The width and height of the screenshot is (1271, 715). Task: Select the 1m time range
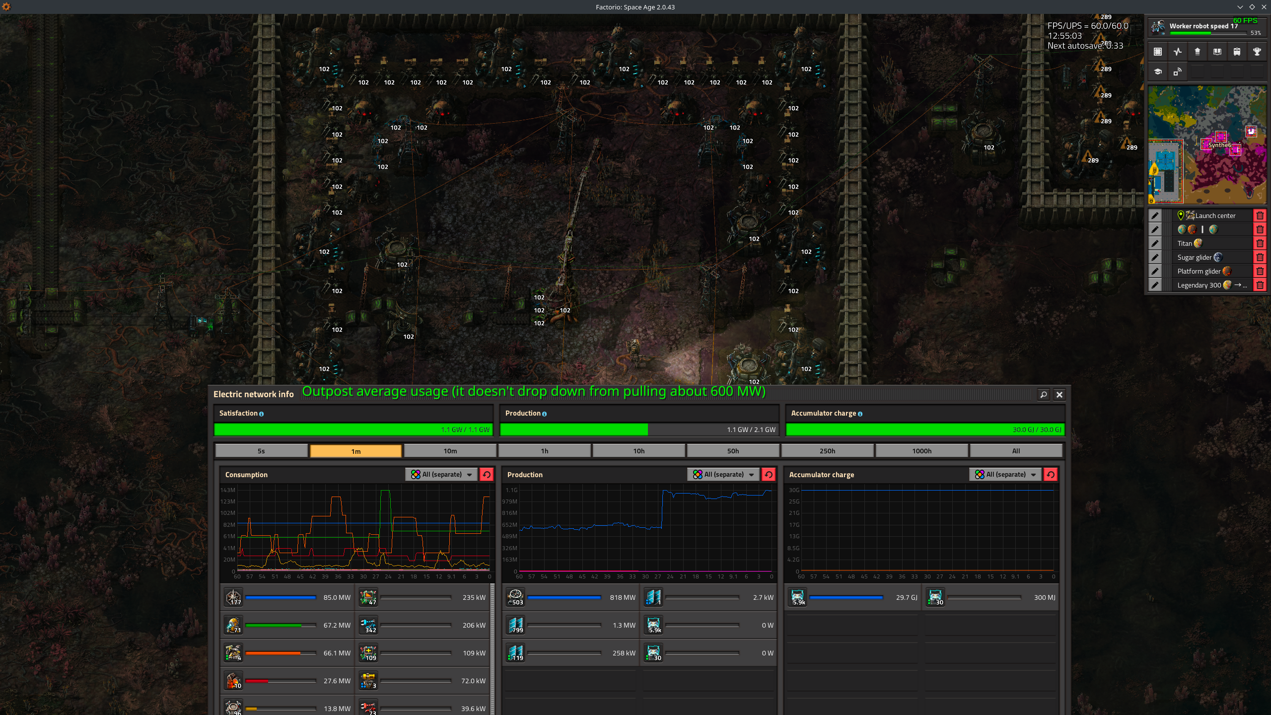point(355,451)
